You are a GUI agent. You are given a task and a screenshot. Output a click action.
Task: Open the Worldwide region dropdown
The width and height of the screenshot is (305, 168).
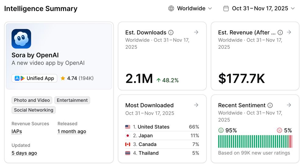[x=191, y=9]
